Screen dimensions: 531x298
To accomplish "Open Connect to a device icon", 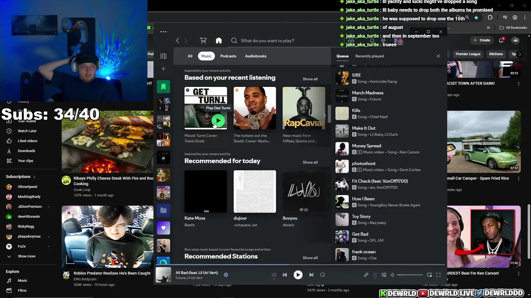I will coord(384,275).
